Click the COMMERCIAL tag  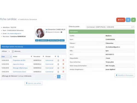[x=44, y=40]
